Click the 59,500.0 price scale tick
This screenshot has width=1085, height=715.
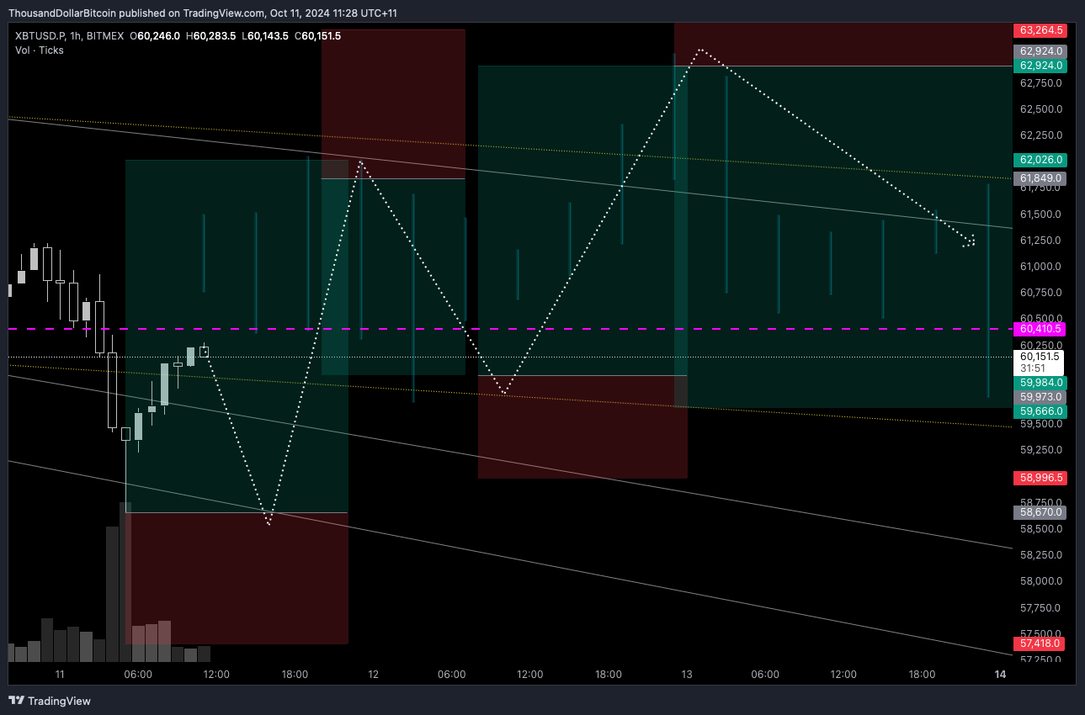(1041, 424)
